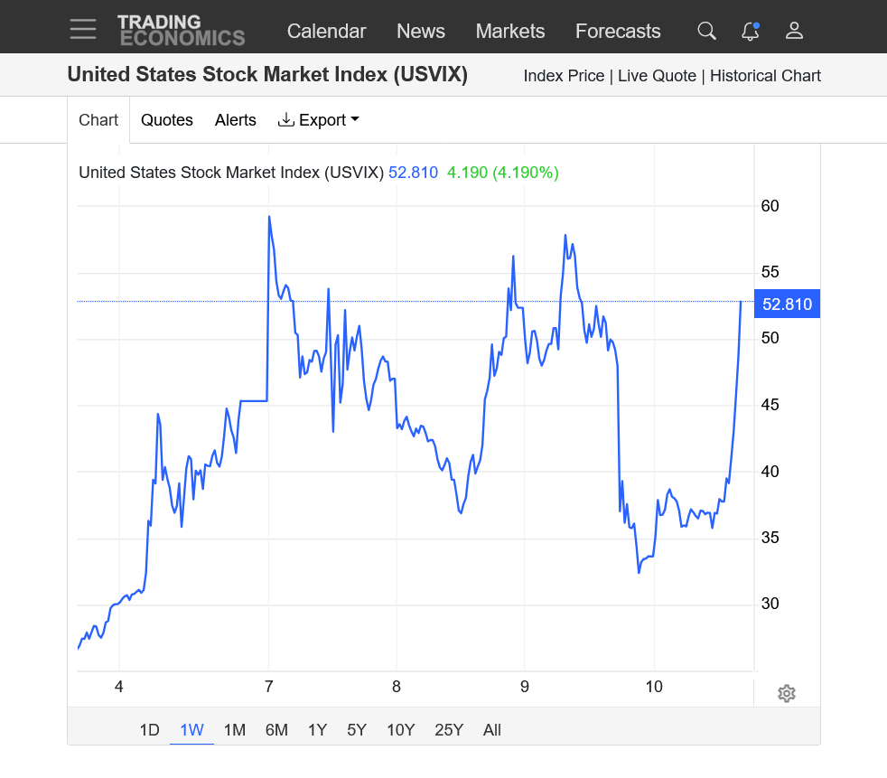This screenshot has height=778, width=887.
Task: Open Calendar in top navigation
Action: [326, 31]
